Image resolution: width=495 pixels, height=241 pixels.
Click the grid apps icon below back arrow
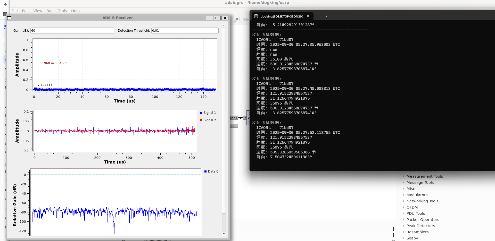(x=5, y=14)
